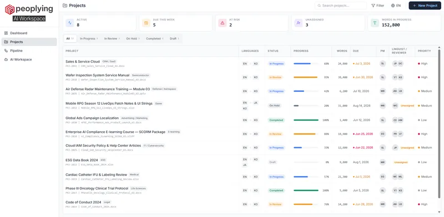Screen dimensions: 444x217
Task: Click the JP avatar in Sales & Service Cloud row
Action: (395, 64)
